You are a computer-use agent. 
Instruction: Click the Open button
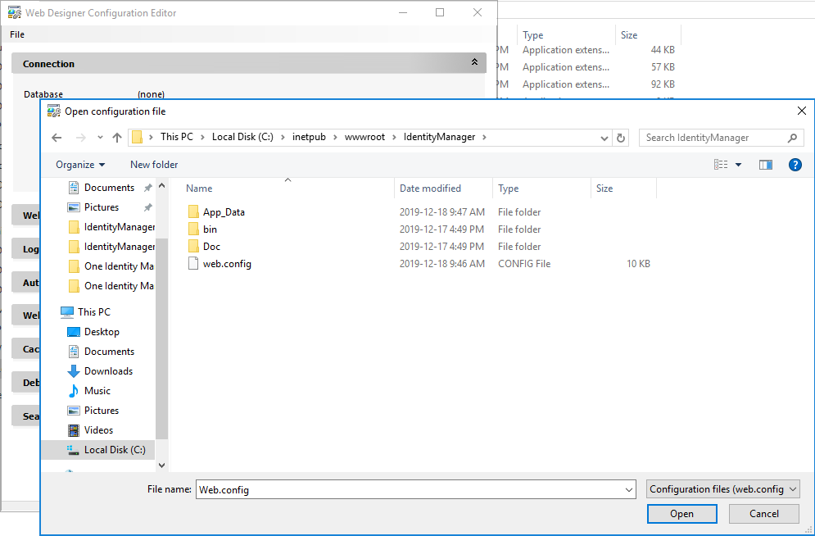(681, 514)
